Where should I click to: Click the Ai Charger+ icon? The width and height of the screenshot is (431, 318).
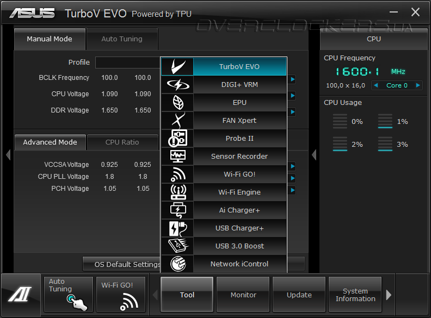pos(177,210)
